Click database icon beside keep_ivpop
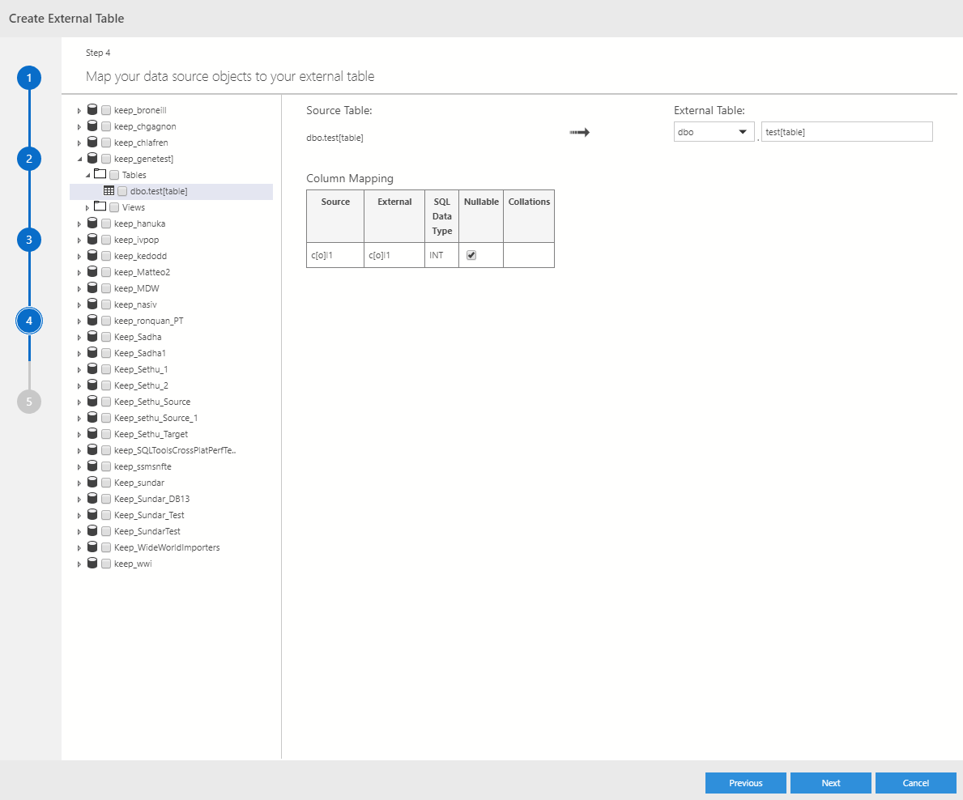The width and height of the screenshot is (963, 800). (92, 240)
